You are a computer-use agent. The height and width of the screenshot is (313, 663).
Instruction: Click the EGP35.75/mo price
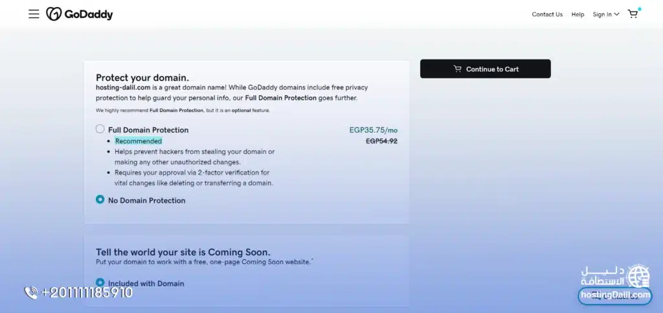click(x=373, y=130)
